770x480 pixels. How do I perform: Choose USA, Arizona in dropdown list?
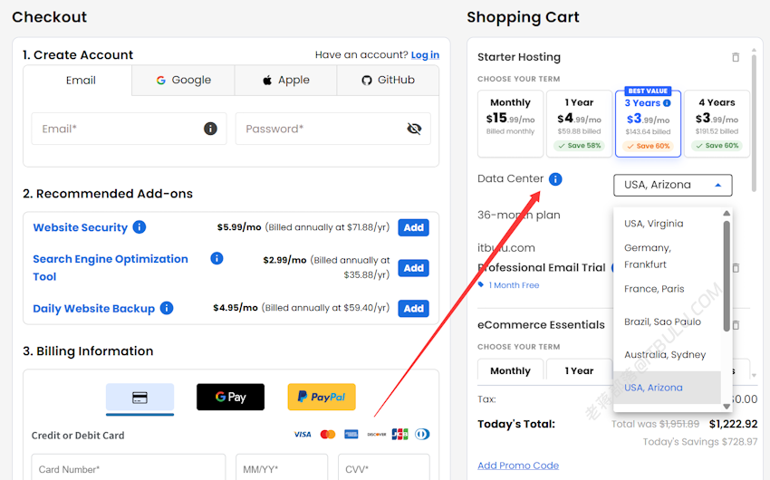tap(668, 388)
